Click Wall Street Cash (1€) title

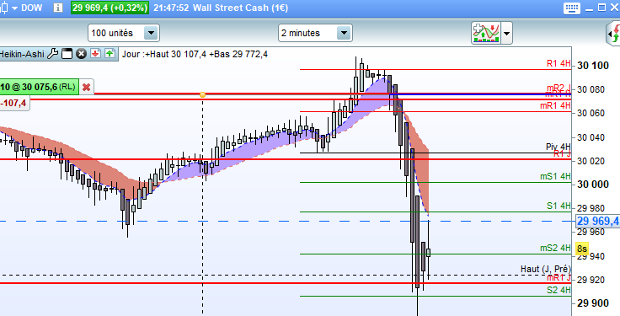(240, 8)
